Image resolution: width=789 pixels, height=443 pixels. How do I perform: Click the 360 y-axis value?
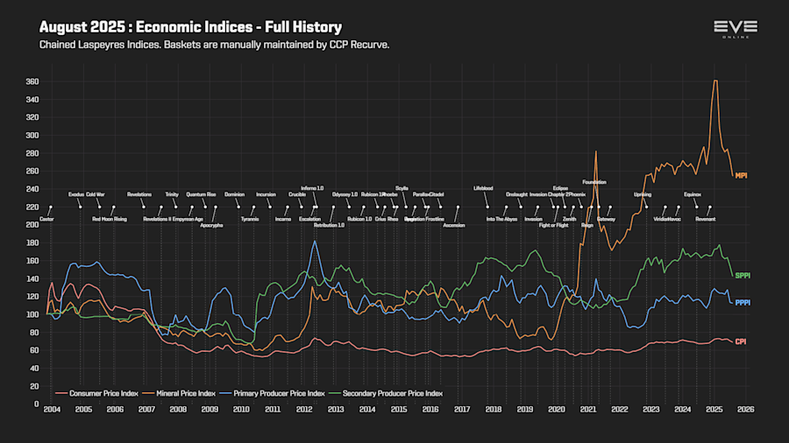tap(32, 82)
